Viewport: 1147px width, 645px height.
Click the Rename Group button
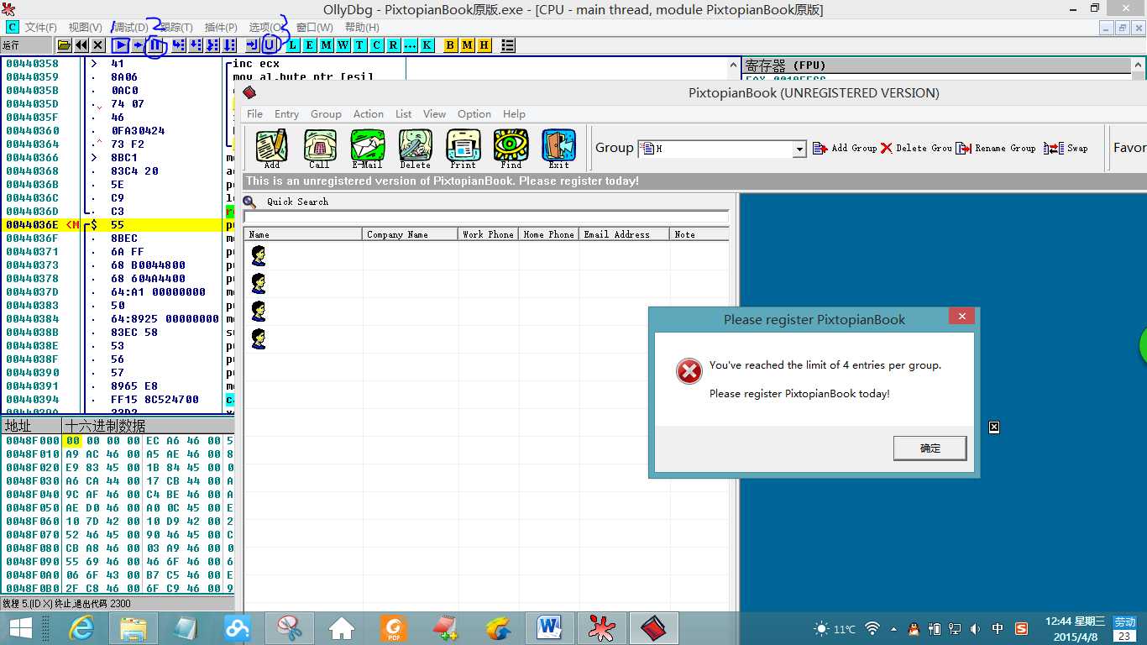coord(996,148)
